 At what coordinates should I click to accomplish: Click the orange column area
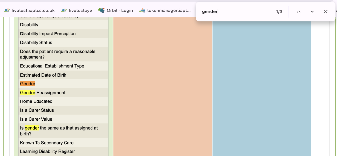coord(162,85)
